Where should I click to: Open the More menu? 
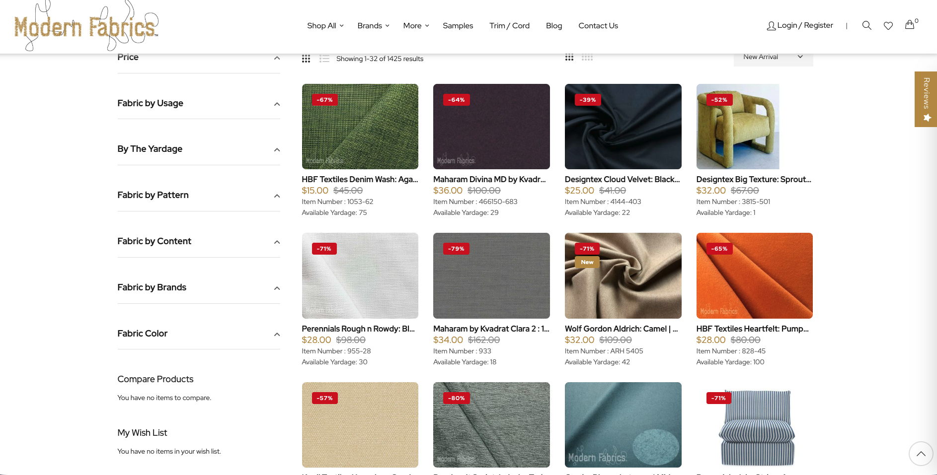[x=416, y=26]
